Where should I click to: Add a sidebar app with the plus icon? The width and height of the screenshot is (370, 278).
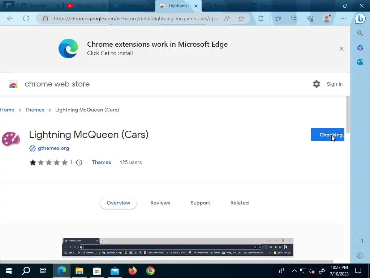click(360, 78)
